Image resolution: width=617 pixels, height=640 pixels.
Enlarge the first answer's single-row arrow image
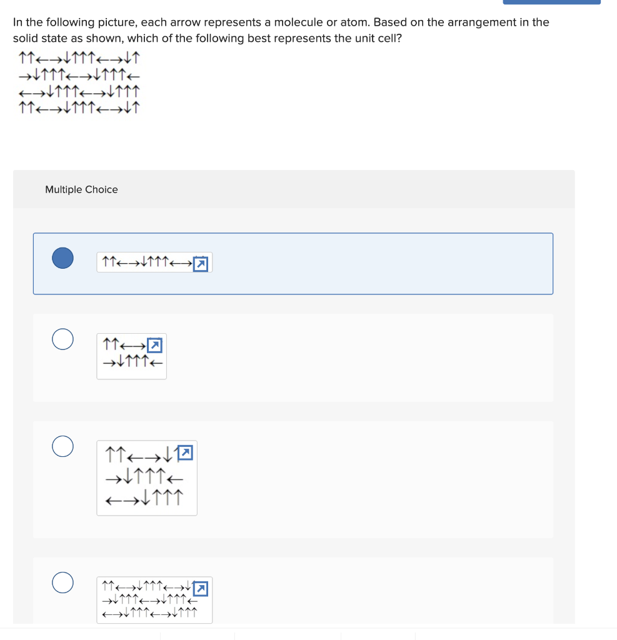[x=201, y=264]
